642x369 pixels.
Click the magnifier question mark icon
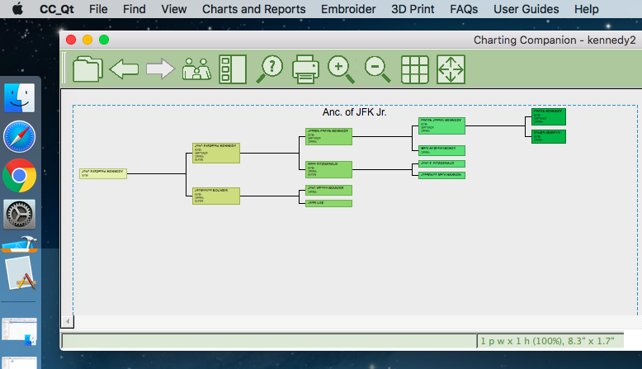(271, 69)
